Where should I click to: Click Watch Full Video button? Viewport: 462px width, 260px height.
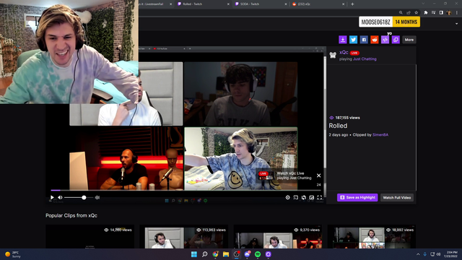click(x=397, y=197)
